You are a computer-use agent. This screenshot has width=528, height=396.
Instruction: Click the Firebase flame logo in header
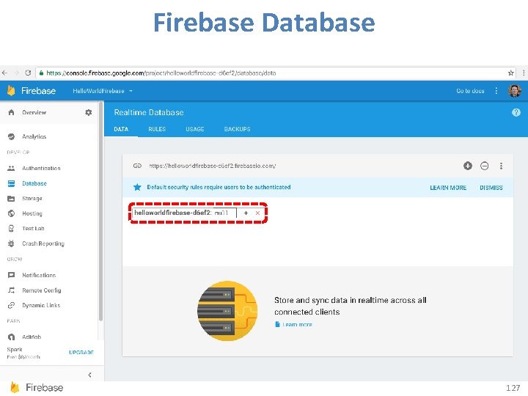[11, 91]
